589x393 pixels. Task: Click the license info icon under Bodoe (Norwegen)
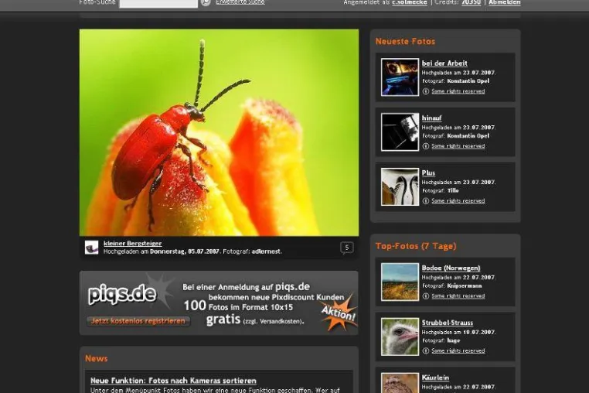coord(426,296)
